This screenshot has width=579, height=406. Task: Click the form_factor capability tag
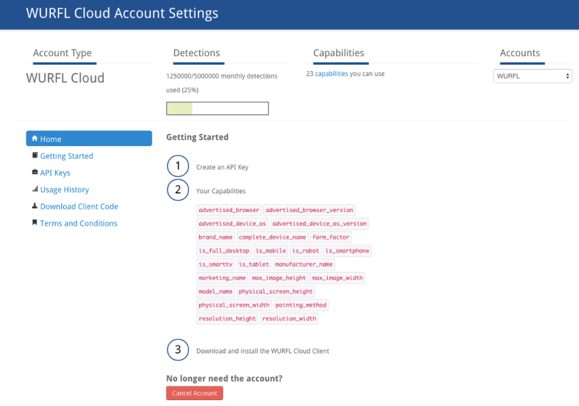click(x=331, y=237)
